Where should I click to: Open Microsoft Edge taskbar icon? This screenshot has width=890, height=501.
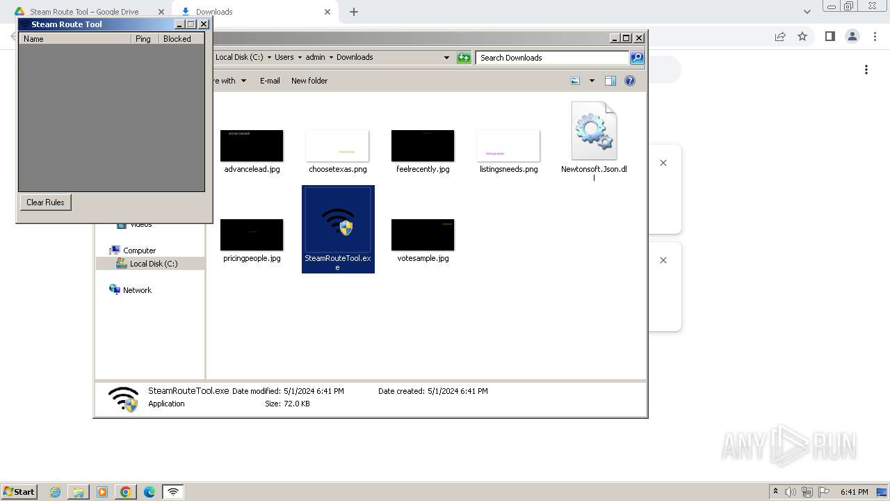(149, 492)
